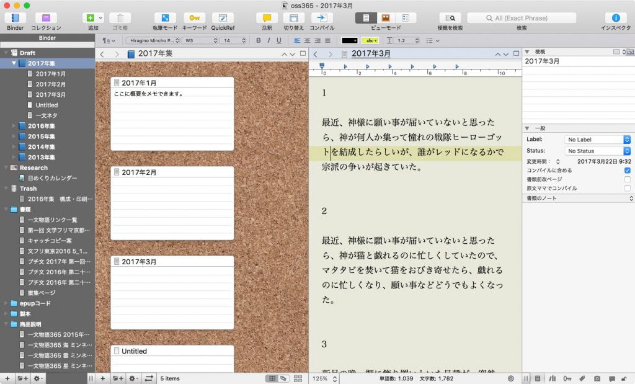The width and height of the screenshot is (635, 384).
Task: Open the paragraph style dropdown
Action: tap(109, 40)
